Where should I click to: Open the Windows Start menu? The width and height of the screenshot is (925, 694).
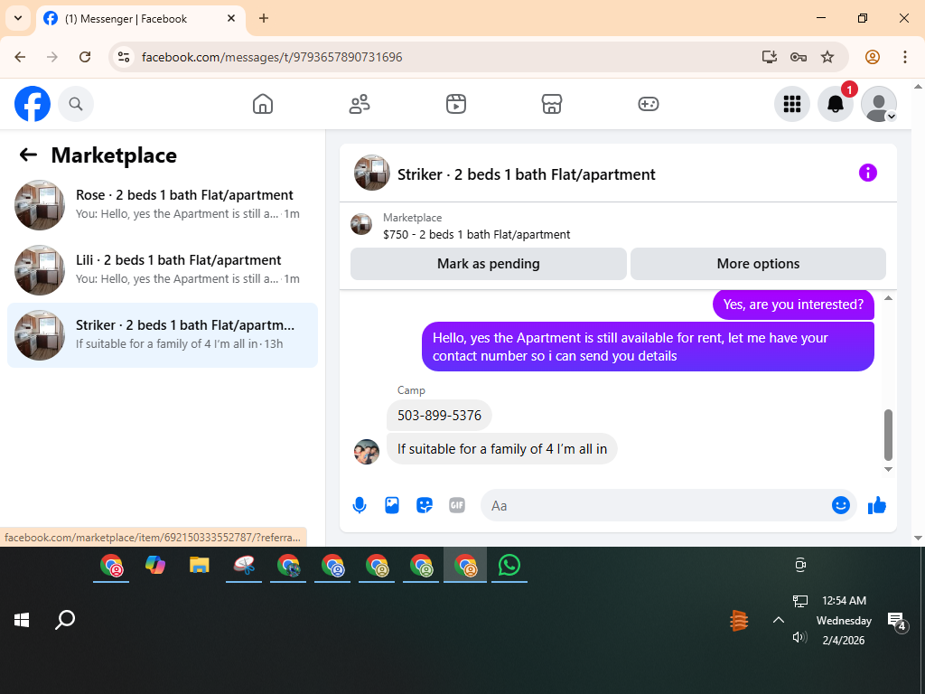point(22,620)
